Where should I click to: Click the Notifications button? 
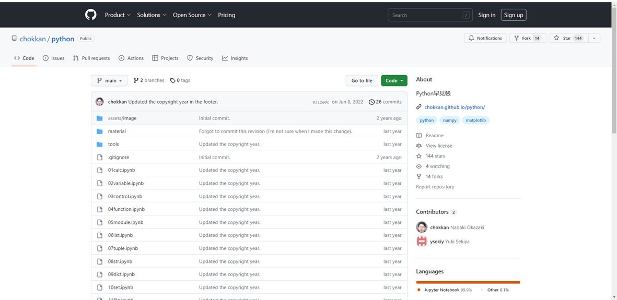(485, 38)
